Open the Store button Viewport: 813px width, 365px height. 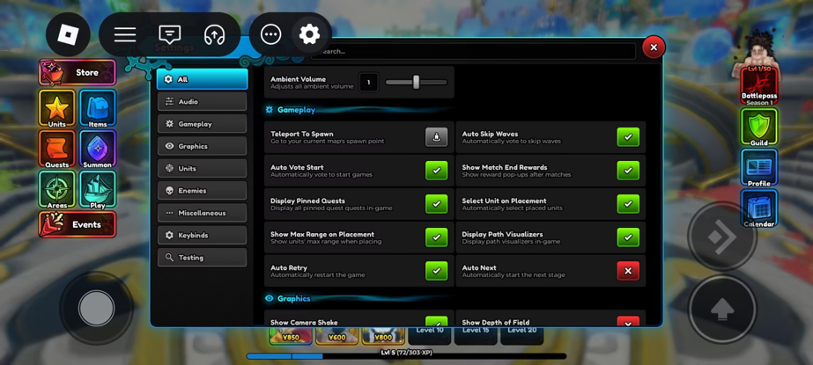tap(78, 72)
